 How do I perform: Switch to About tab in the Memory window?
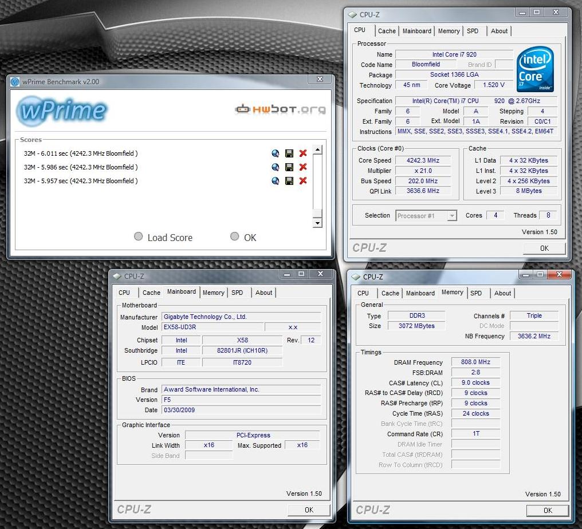tap(502, 293)
